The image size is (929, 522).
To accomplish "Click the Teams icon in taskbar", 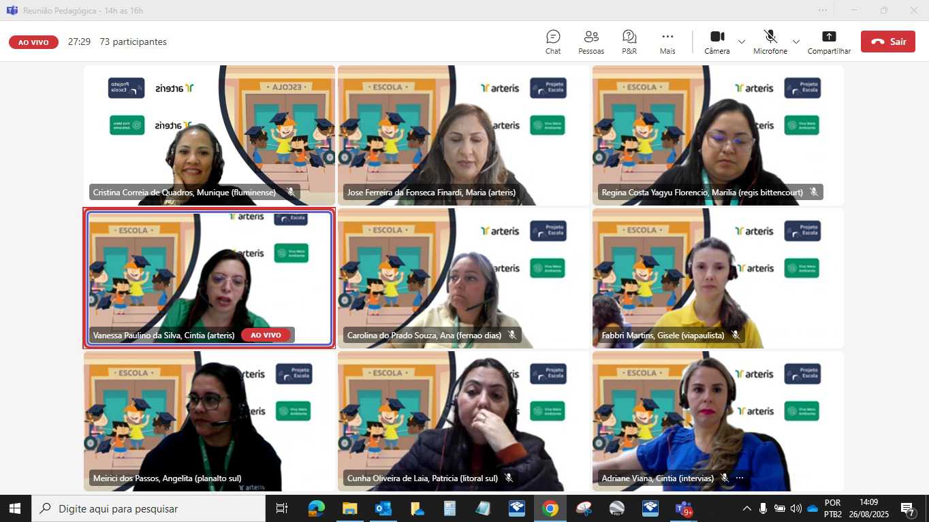I will [x=683, y=508].
